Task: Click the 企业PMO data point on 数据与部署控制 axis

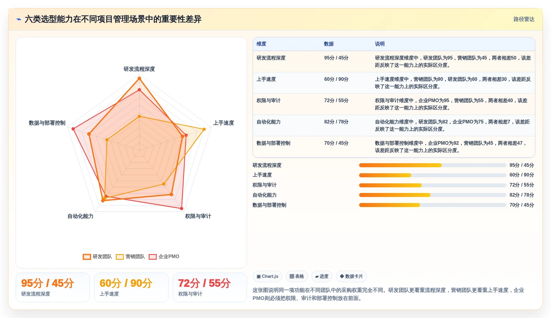Action: tap(73, 129)
